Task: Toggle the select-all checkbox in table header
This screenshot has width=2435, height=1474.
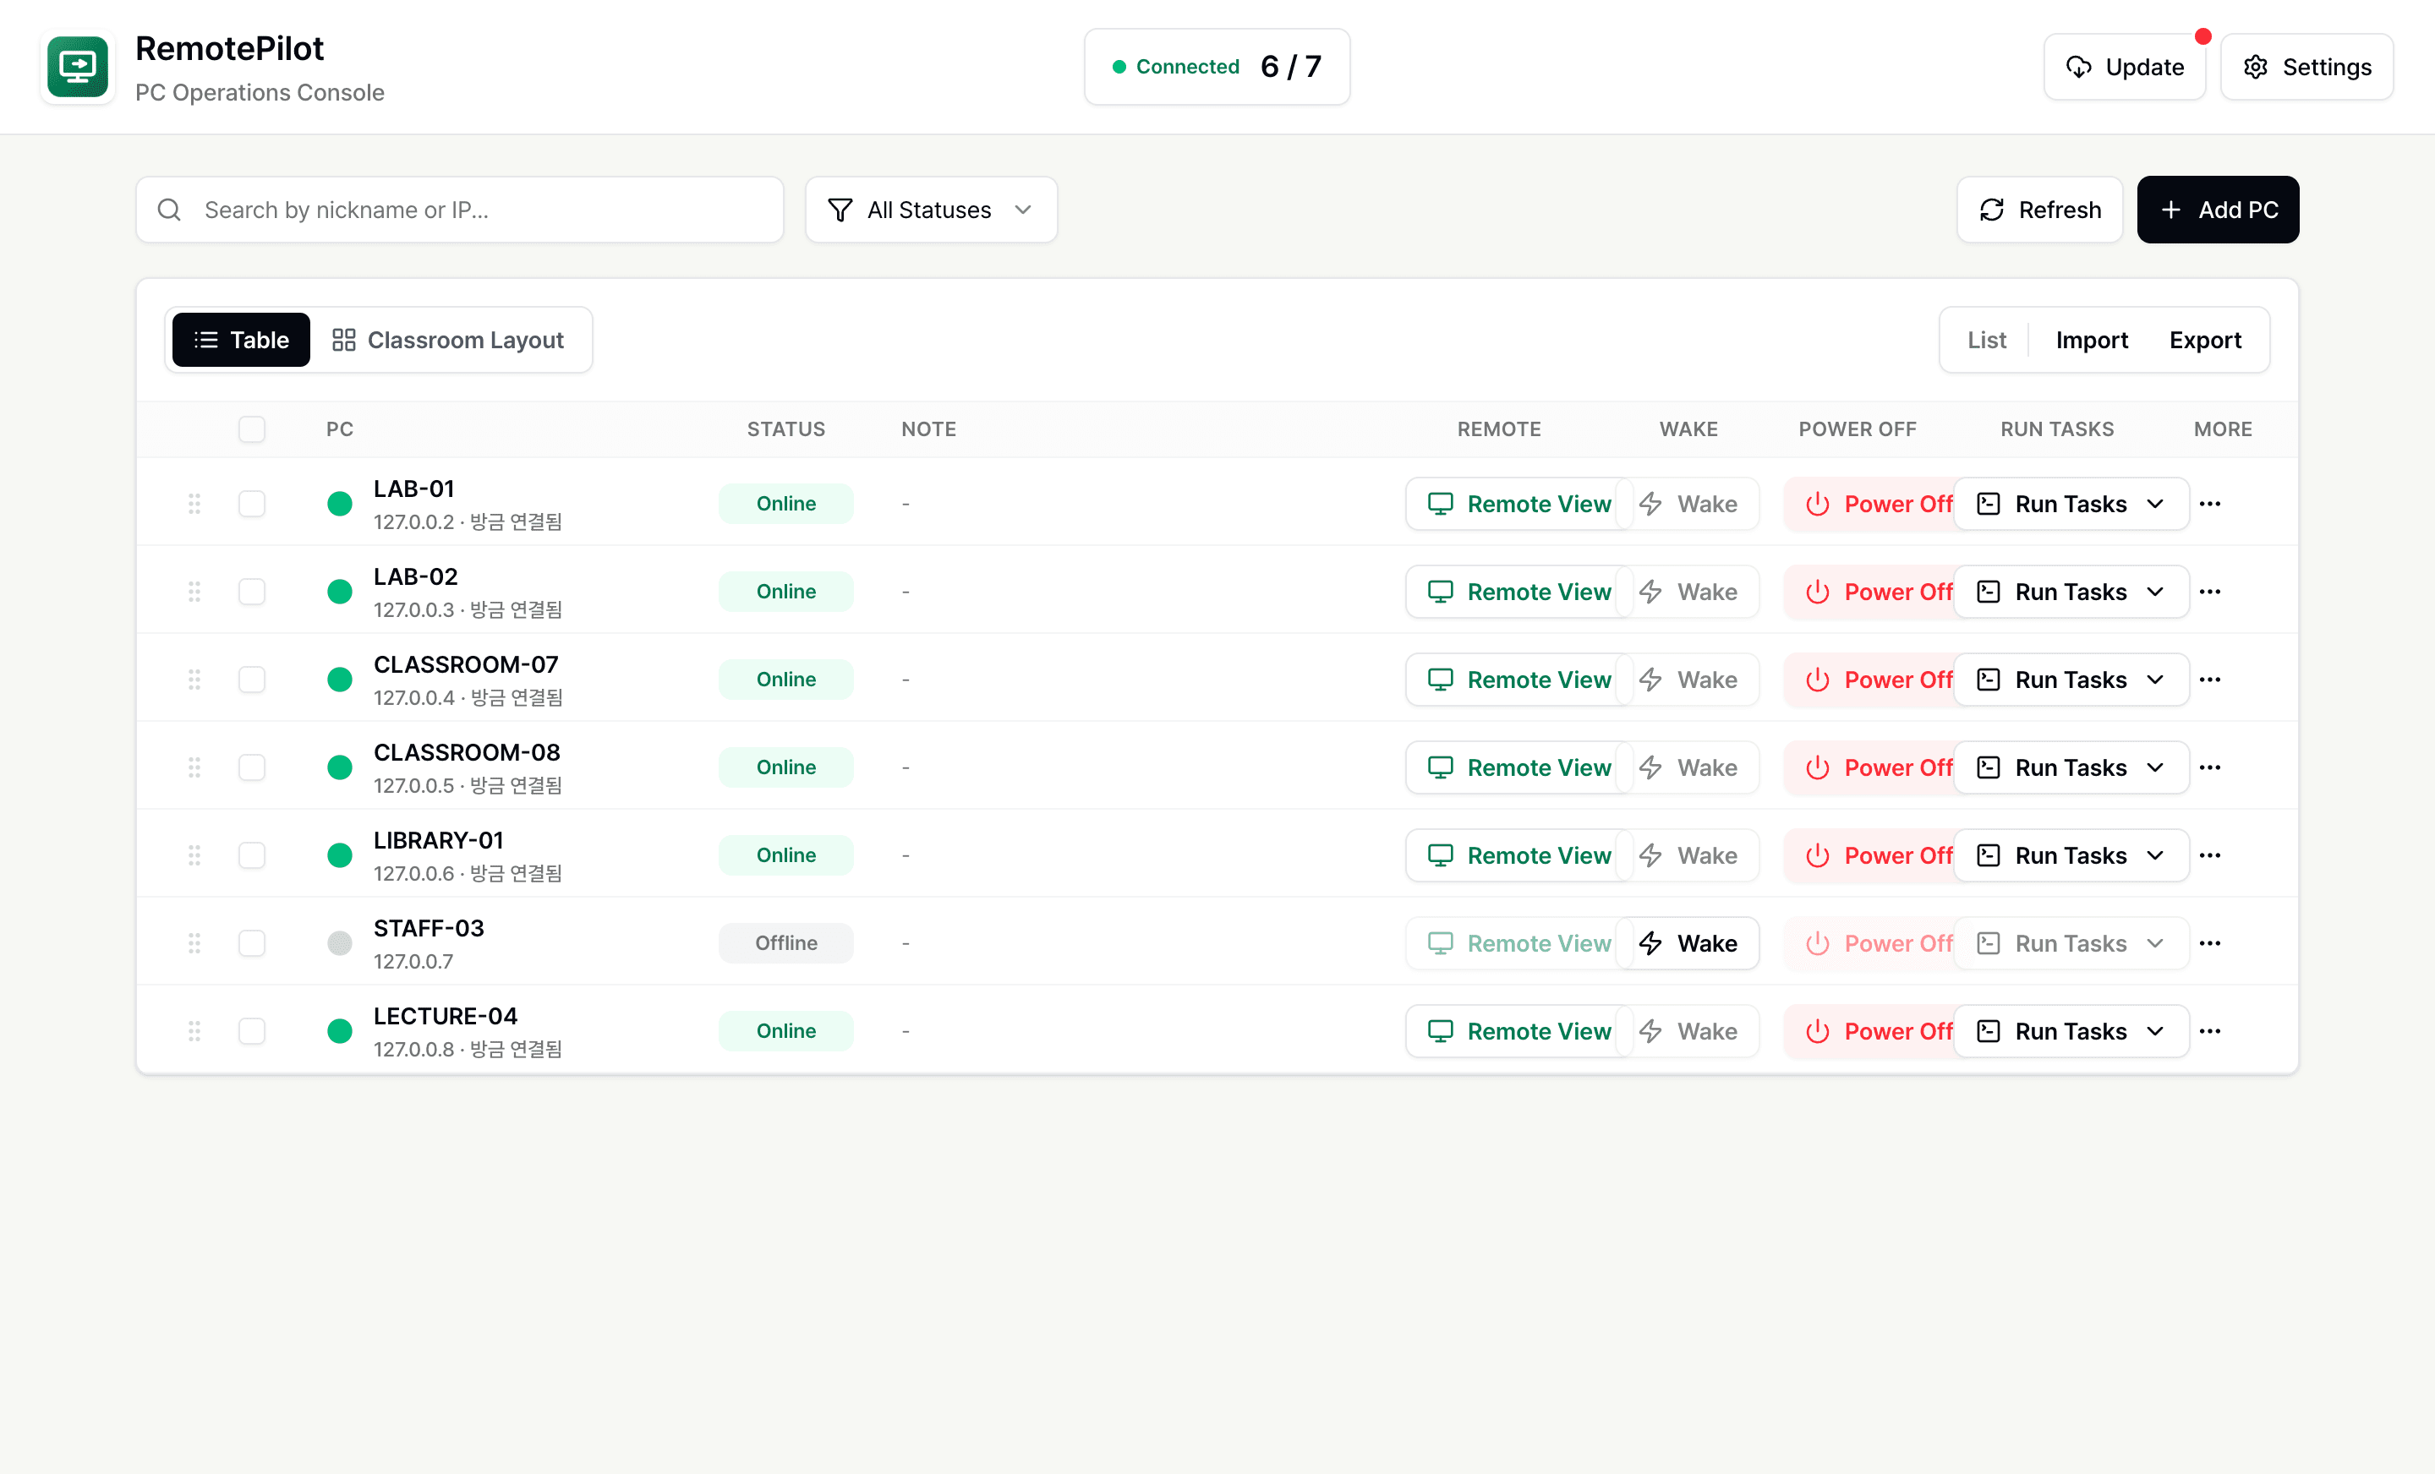Action: coord(252,429)
